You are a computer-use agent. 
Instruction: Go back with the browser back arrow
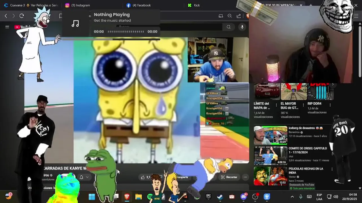point(6,16)
